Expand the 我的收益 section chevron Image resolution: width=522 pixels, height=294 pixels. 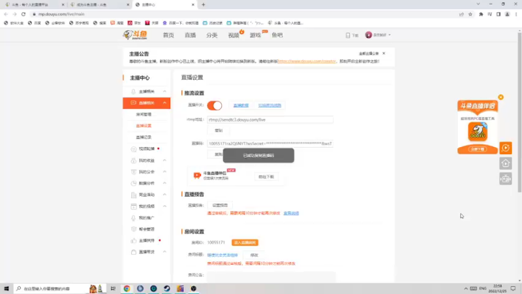(164, 160)
